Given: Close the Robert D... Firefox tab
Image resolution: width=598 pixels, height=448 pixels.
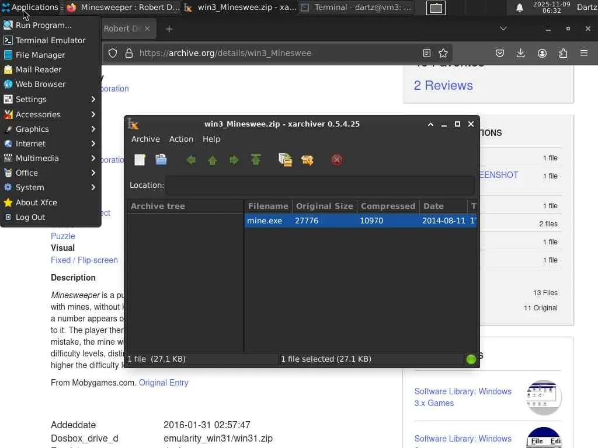Looking at the screenshot, I should point(147,29).
